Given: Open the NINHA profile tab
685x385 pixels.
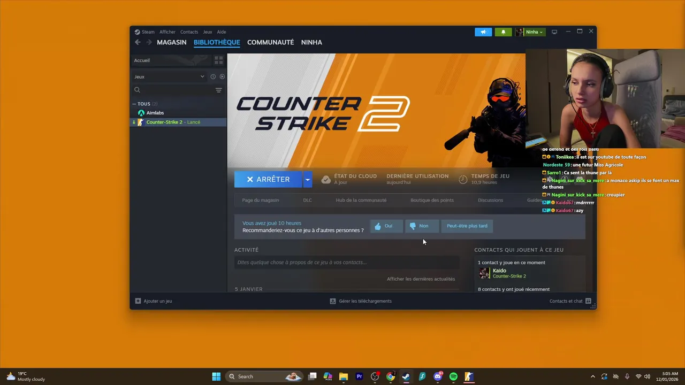Looking at the screenshot, I should (311, 42).
